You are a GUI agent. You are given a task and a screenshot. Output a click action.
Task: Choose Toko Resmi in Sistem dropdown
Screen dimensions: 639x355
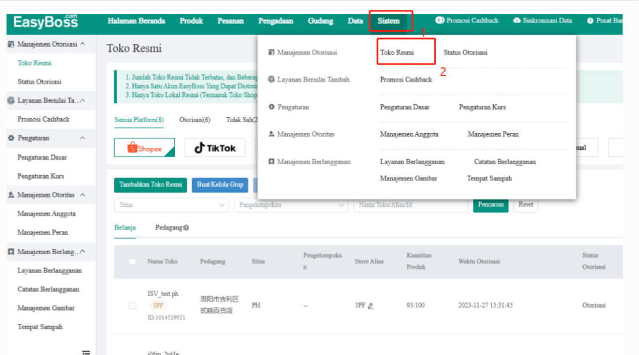[x=397, y=52]
